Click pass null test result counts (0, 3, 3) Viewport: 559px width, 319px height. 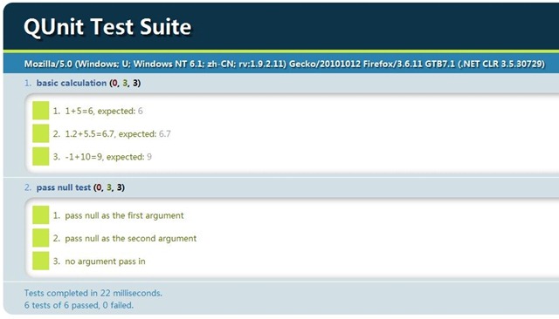(x=109, y=187)
